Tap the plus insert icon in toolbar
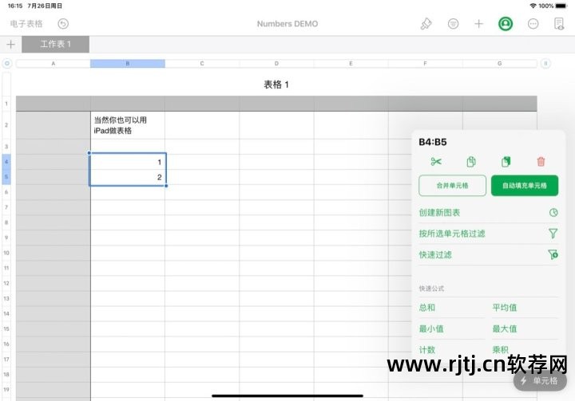This screenshot has width=575, height=401. click(478, 24)
